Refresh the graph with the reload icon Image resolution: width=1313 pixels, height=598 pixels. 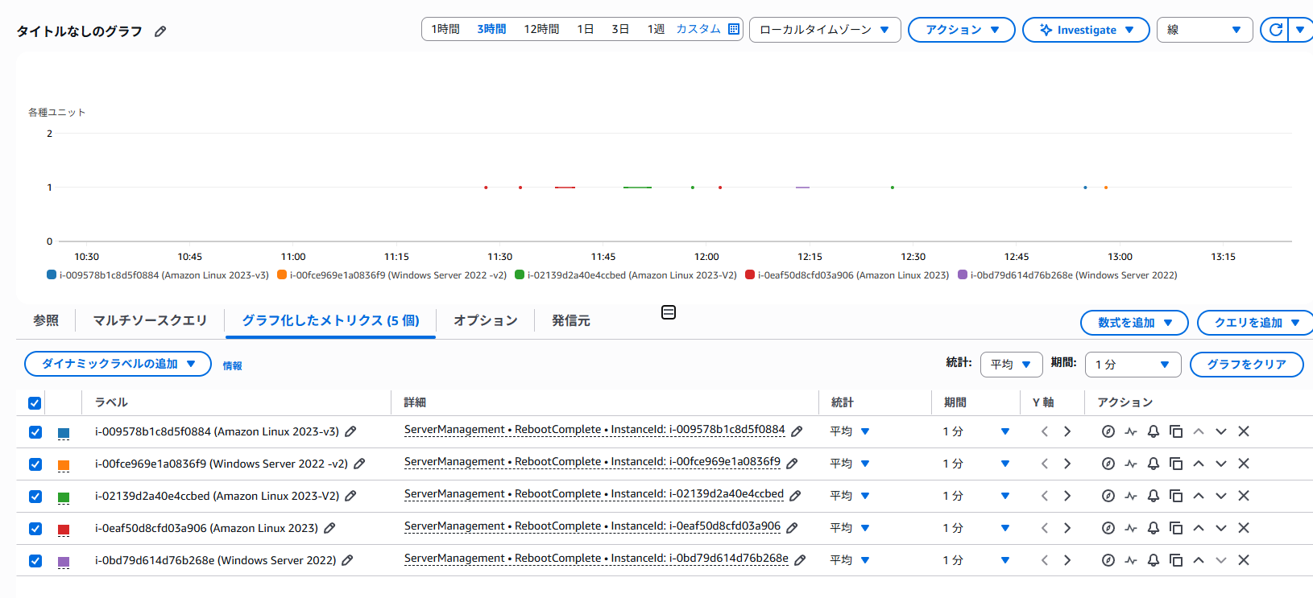[1276, 30]
